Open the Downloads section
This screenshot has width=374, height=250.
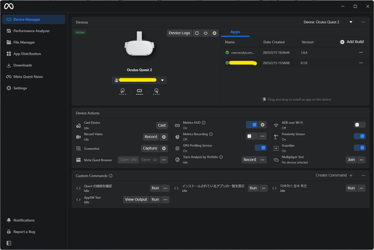point(23,65)
